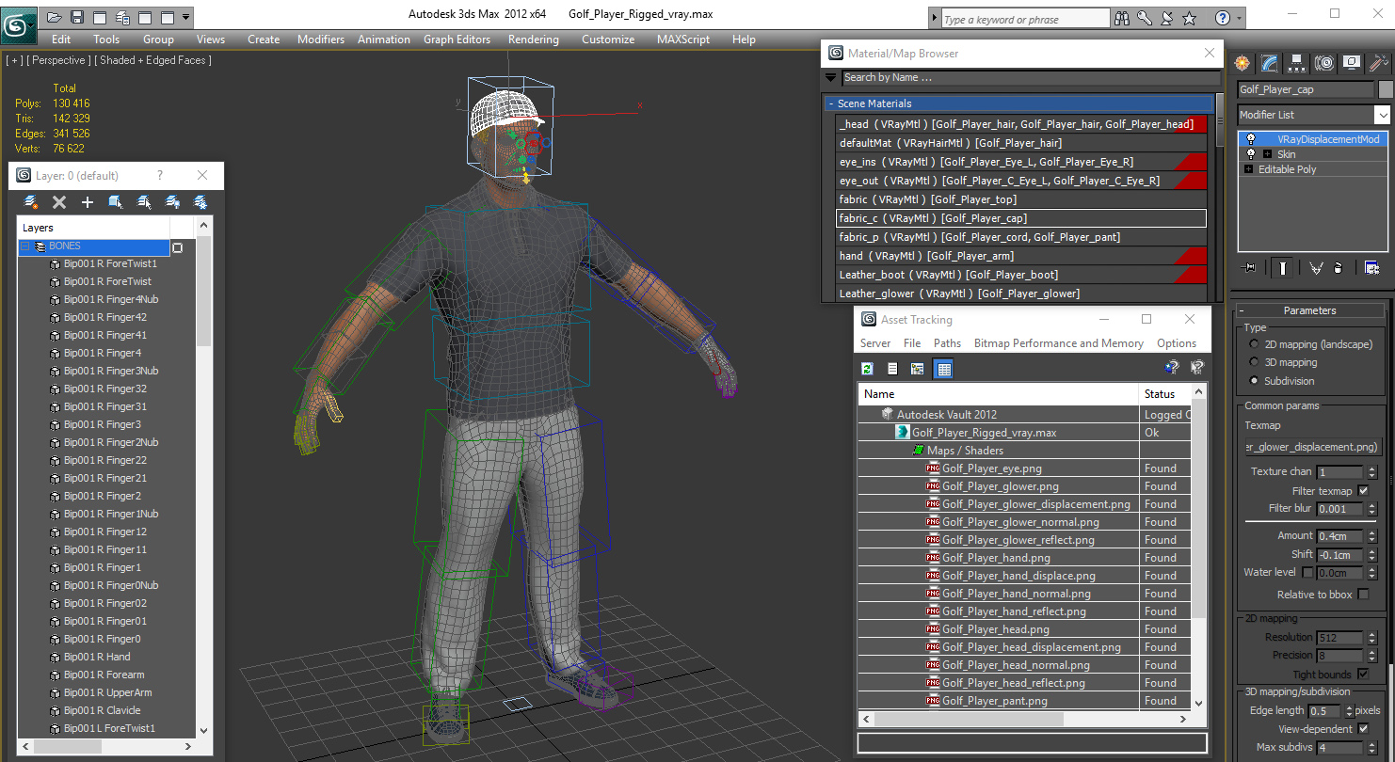Click Make Unique icon below modifier stack
Screen dimensions: 1395x762
[x=1316, y=268]
